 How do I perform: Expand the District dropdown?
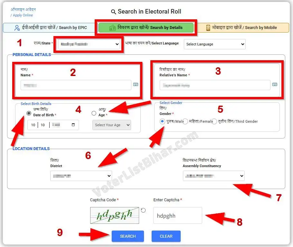81,176
